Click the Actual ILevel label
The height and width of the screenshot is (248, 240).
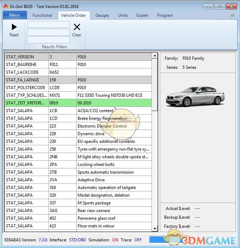[178, 208]
